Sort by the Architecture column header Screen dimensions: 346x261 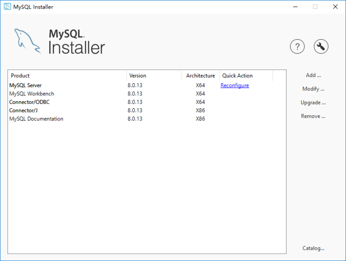pos(200,76)
